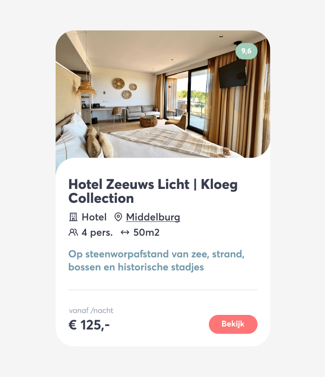325x377 pixels.
Task: Click the persons capacity icon
Action: point(73,232)
